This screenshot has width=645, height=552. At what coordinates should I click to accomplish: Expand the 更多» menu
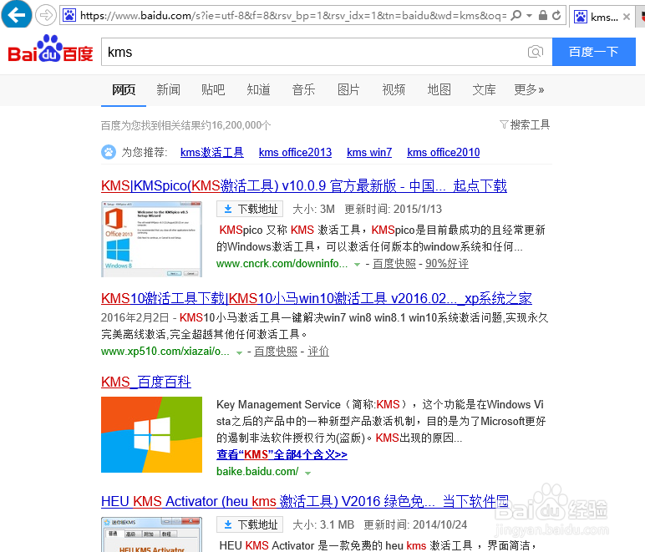pyautogui.click(x=529, y=89)
